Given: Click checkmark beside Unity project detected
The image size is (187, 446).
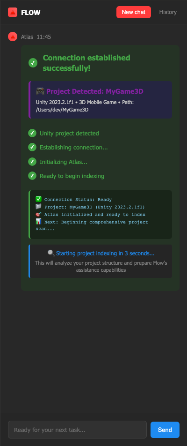Looking at the screenshot, I should (32, 133).
